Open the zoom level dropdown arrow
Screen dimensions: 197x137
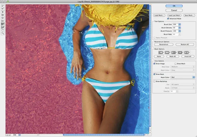point(20,135)
